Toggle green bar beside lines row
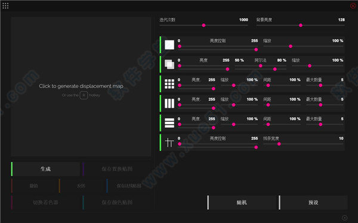The image size is (358, 223). point(161,143)
